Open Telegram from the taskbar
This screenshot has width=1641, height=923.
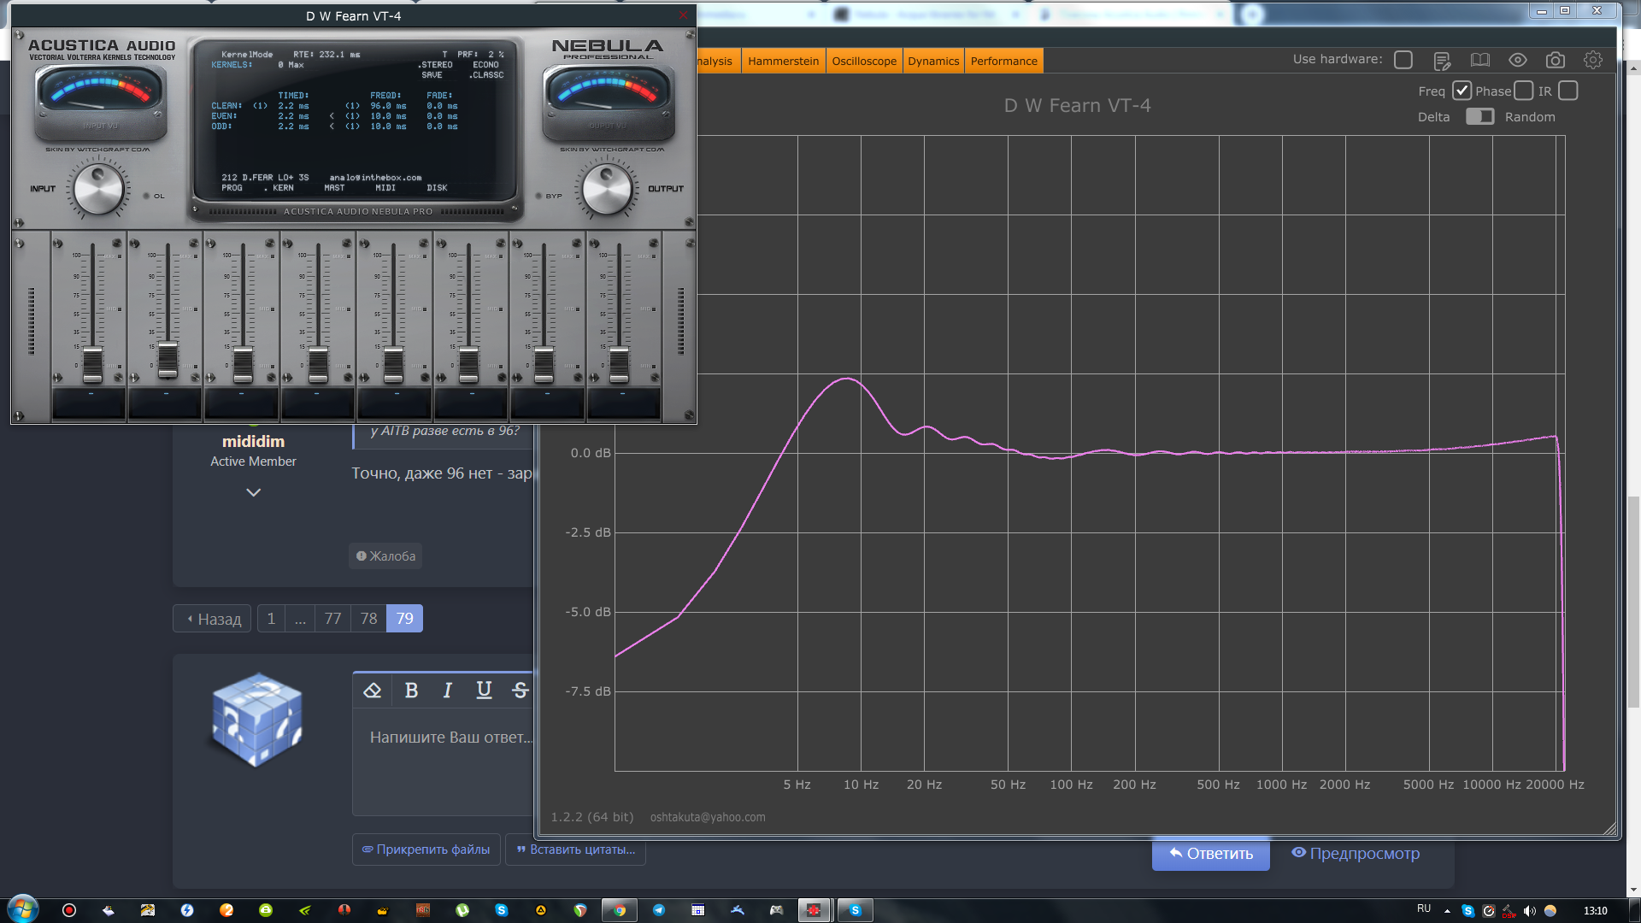click(659, 910)
